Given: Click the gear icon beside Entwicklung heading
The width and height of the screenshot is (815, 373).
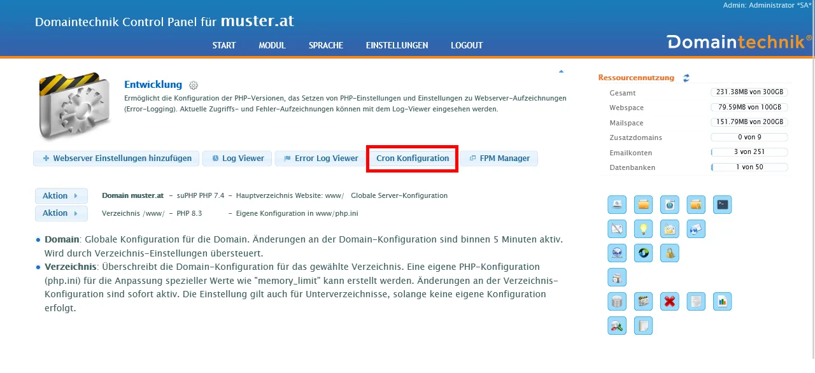Looking at the screenshot, I should click(x=193, y=85).
